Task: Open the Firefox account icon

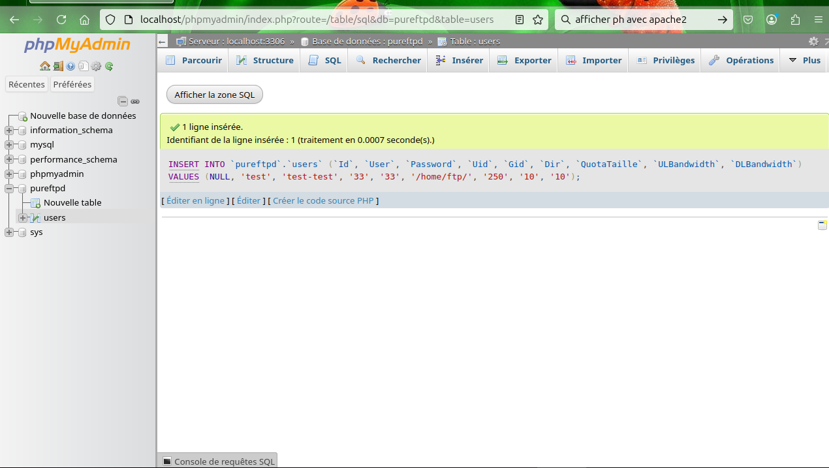Action: pyautogui.click(x=772, y=20)
